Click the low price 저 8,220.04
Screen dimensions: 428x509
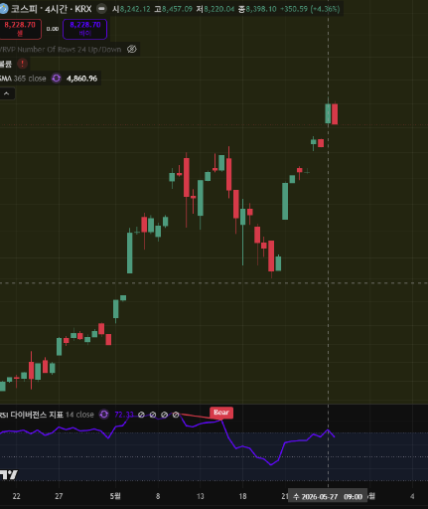(215, 9)
